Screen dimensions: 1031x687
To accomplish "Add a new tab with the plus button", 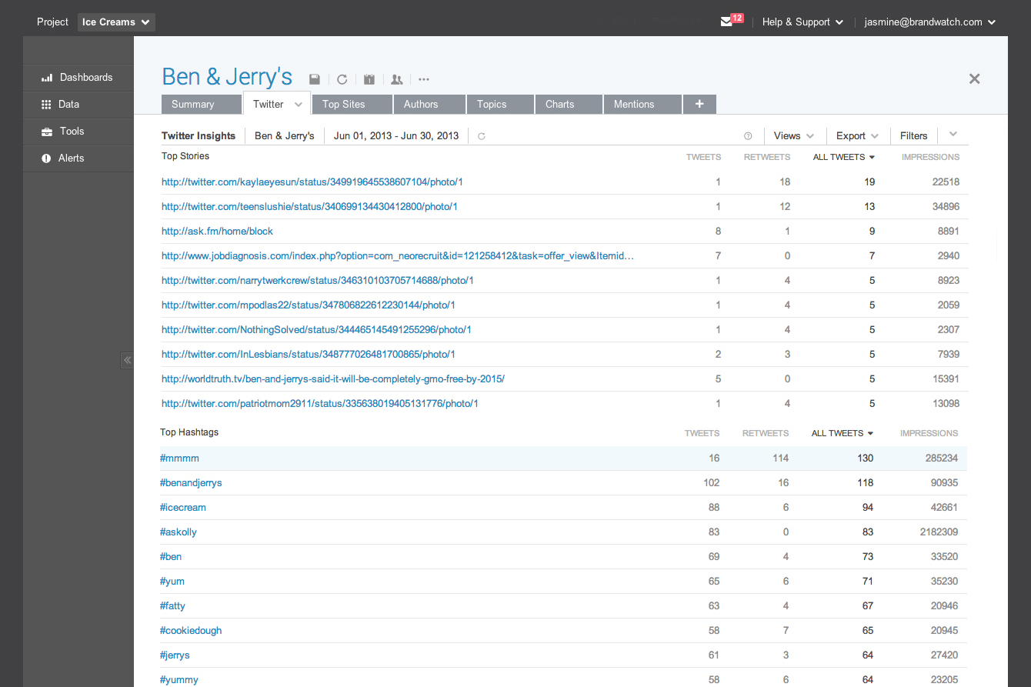I will point(699,104).
